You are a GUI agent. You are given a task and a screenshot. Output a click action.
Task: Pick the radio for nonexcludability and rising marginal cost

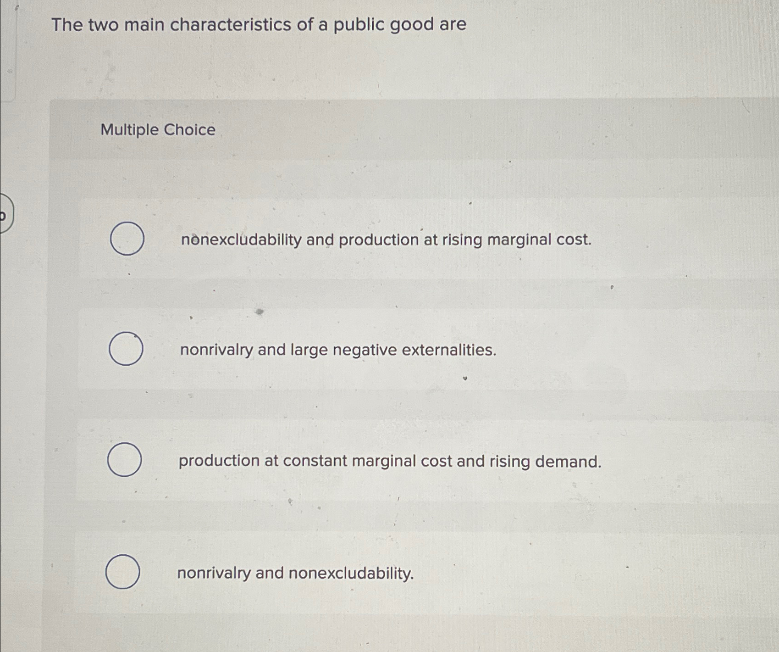tap(127, 238)
